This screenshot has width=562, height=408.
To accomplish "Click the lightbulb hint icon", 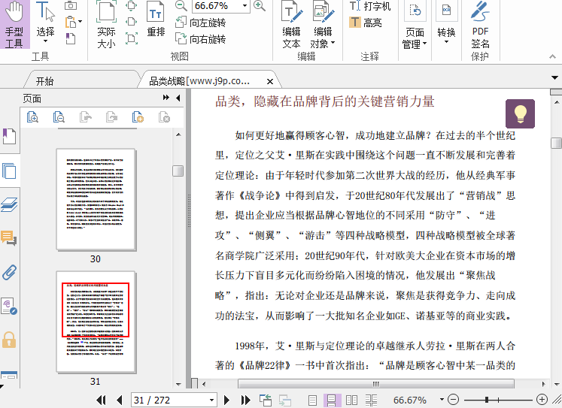I will tap(520, 113).
